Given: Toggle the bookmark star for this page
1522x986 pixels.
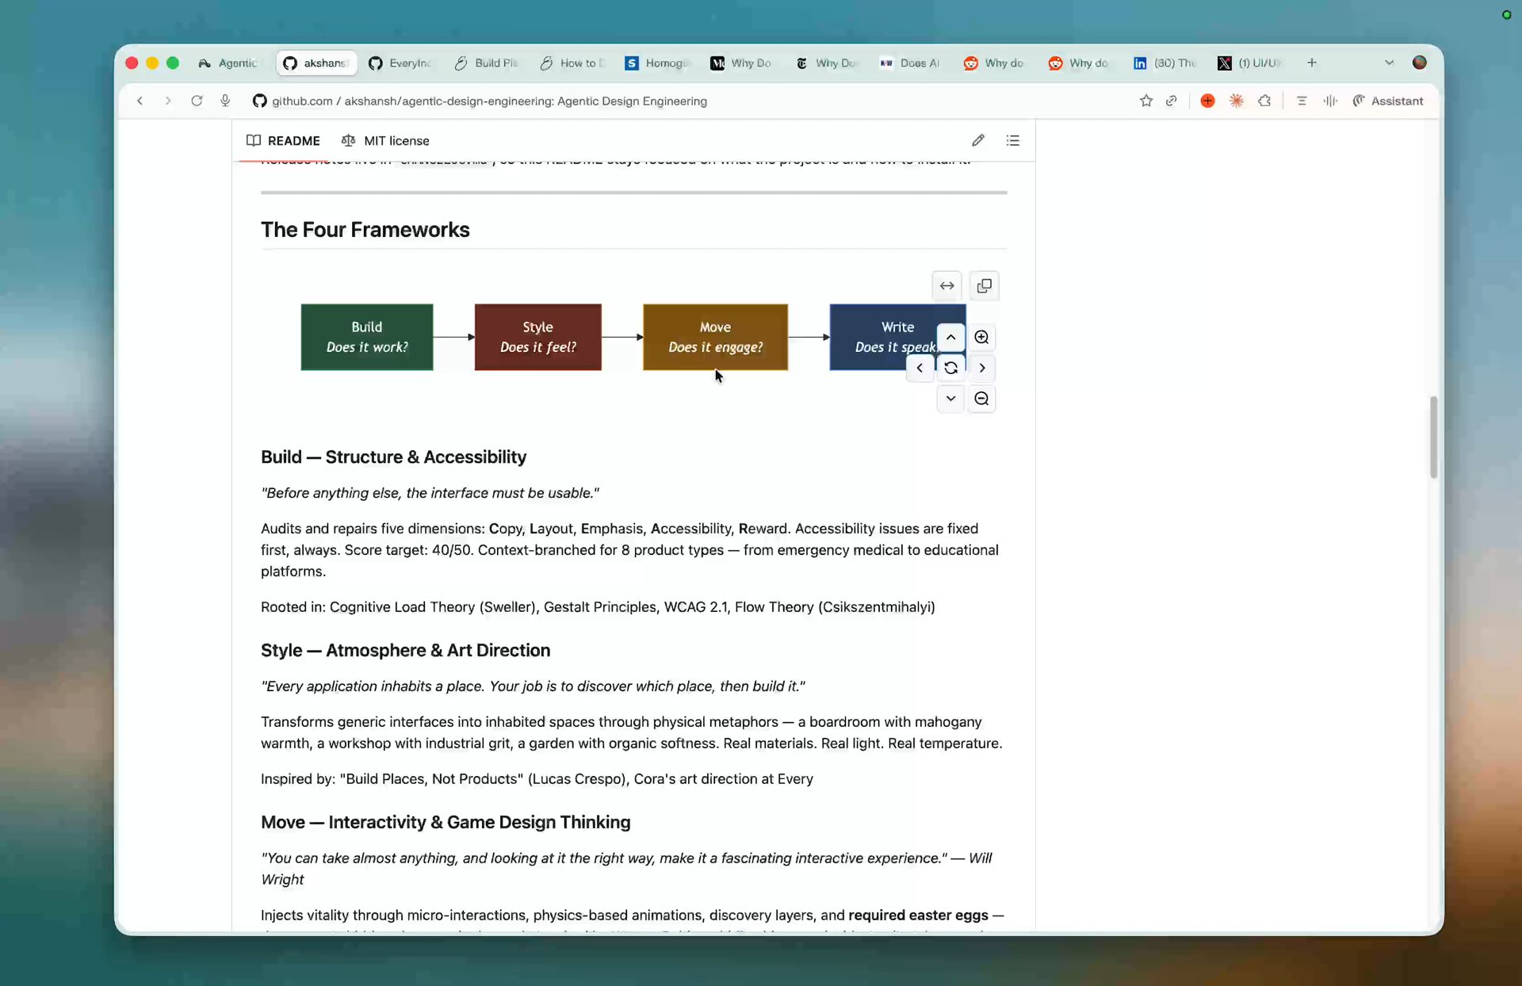Looking at the screenshot, I should pyautogui.click(x=1146, y=101).
